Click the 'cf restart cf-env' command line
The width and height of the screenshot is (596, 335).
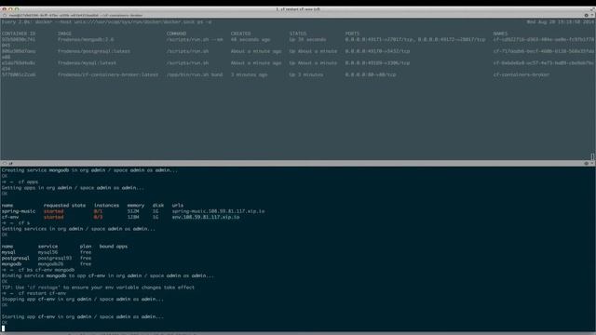(x=34, y=293)
